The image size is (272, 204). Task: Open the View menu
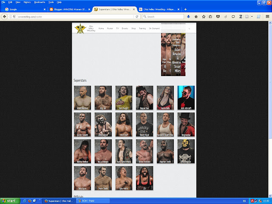coord(18,2)
